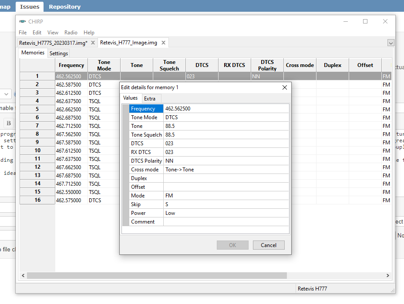
Task: Change the Mode value FM in dialog
Action: pos(226,196)
